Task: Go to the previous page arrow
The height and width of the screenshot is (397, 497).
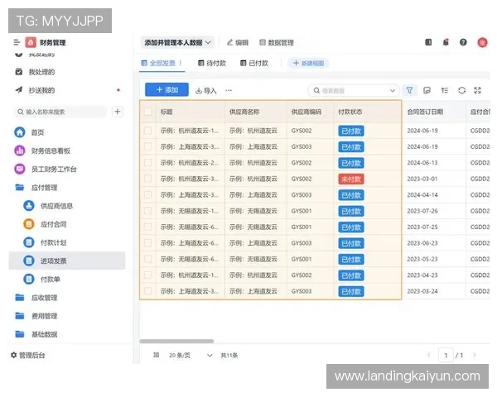Action: (x=429, y=355)
